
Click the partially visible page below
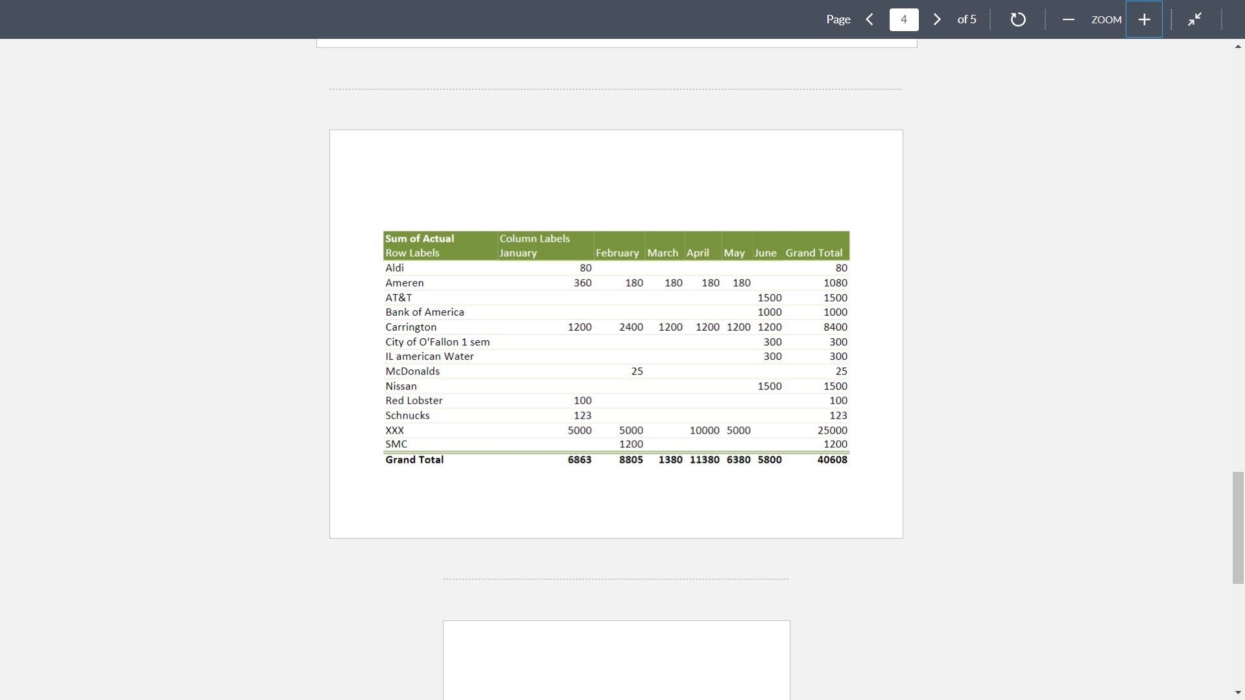pos(616,660)
